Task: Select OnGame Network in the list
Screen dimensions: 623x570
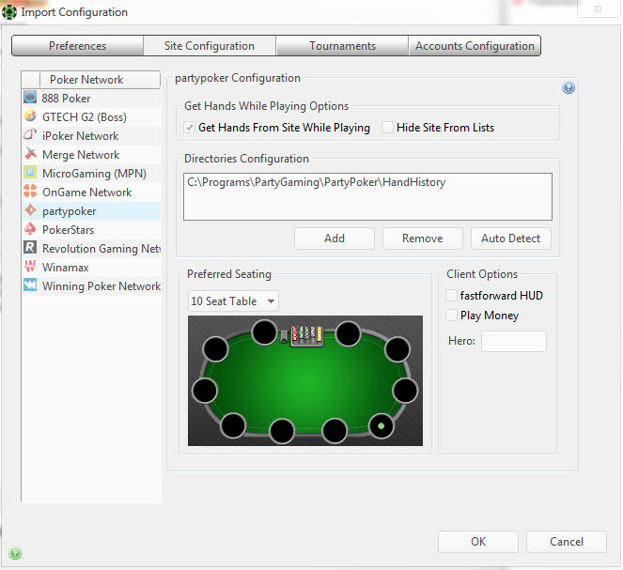Action: click(x=92, y=193)
